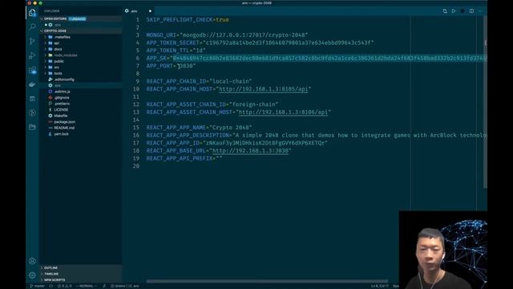Click the unsaved dot on the .env tab
513x289 pixels.
[150, 10]
